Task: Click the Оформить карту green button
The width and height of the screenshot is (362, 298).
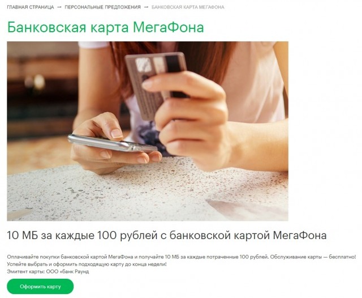Action: pos(40,287)
